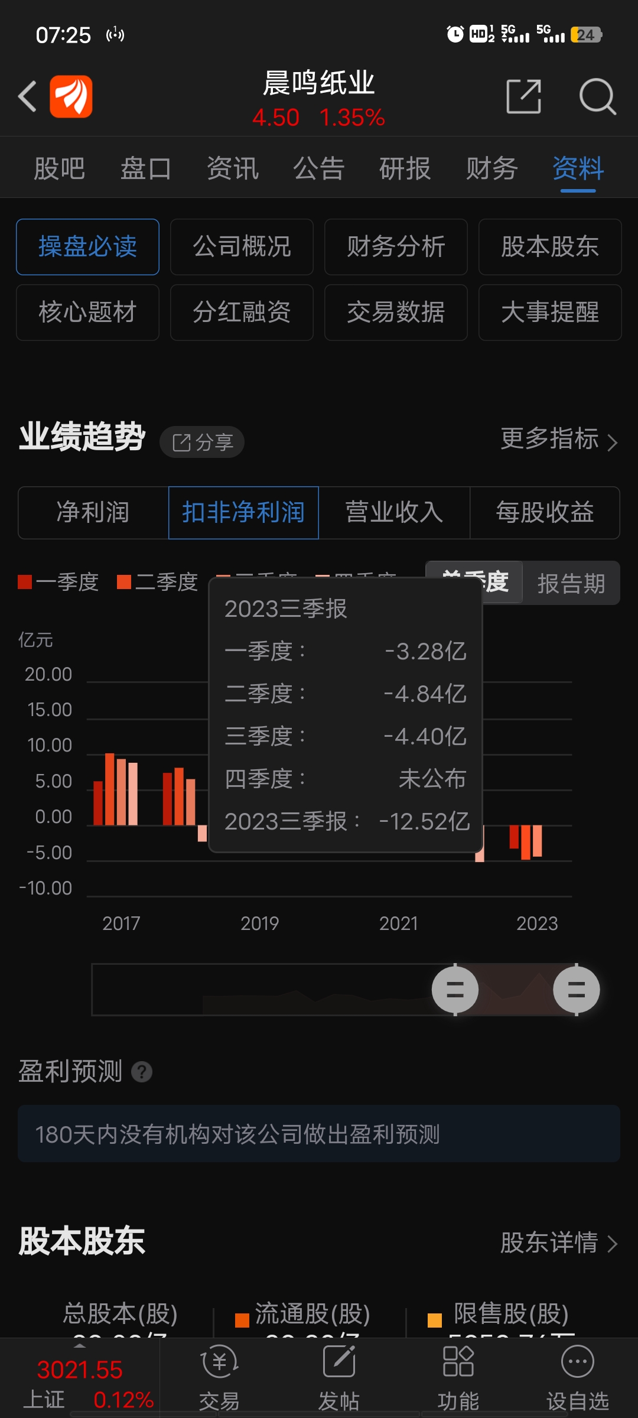Switch to the 资讯 tab
The width and height of the screenshot is (638, 1418).
coord(233,168)
